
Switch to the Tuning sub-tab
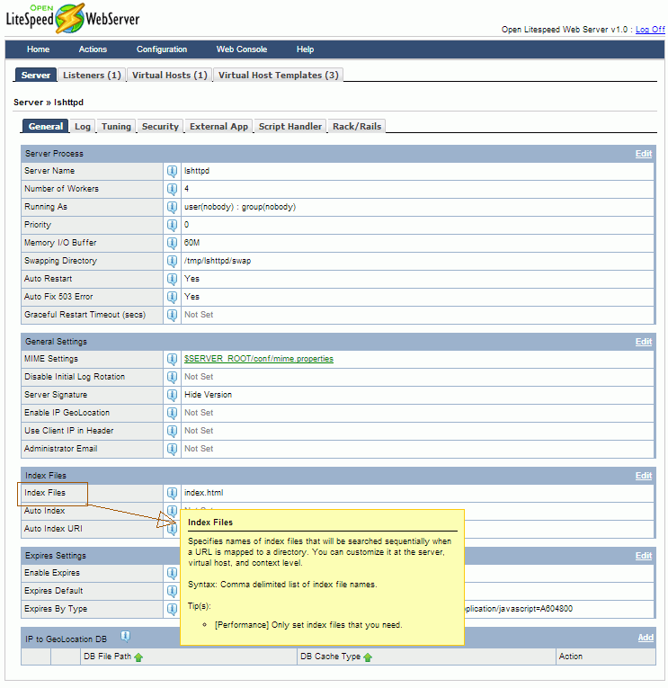[x=116, y=127]
